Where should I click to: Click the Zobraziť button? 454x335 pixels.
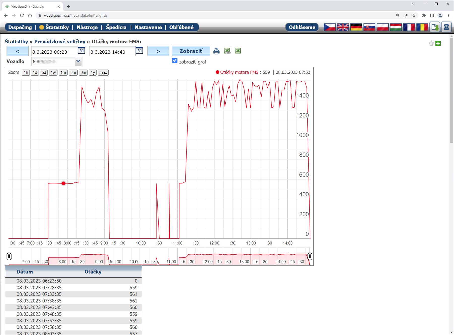(191, 51)
